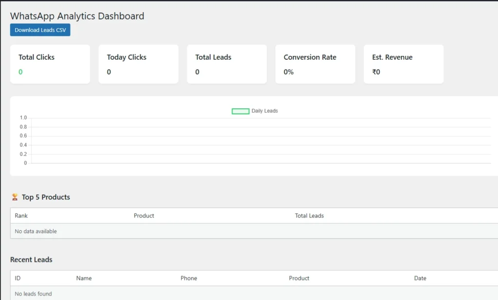Select the Total Leads stat card
This screenshot has height=300, width=498.
(227, 64)
